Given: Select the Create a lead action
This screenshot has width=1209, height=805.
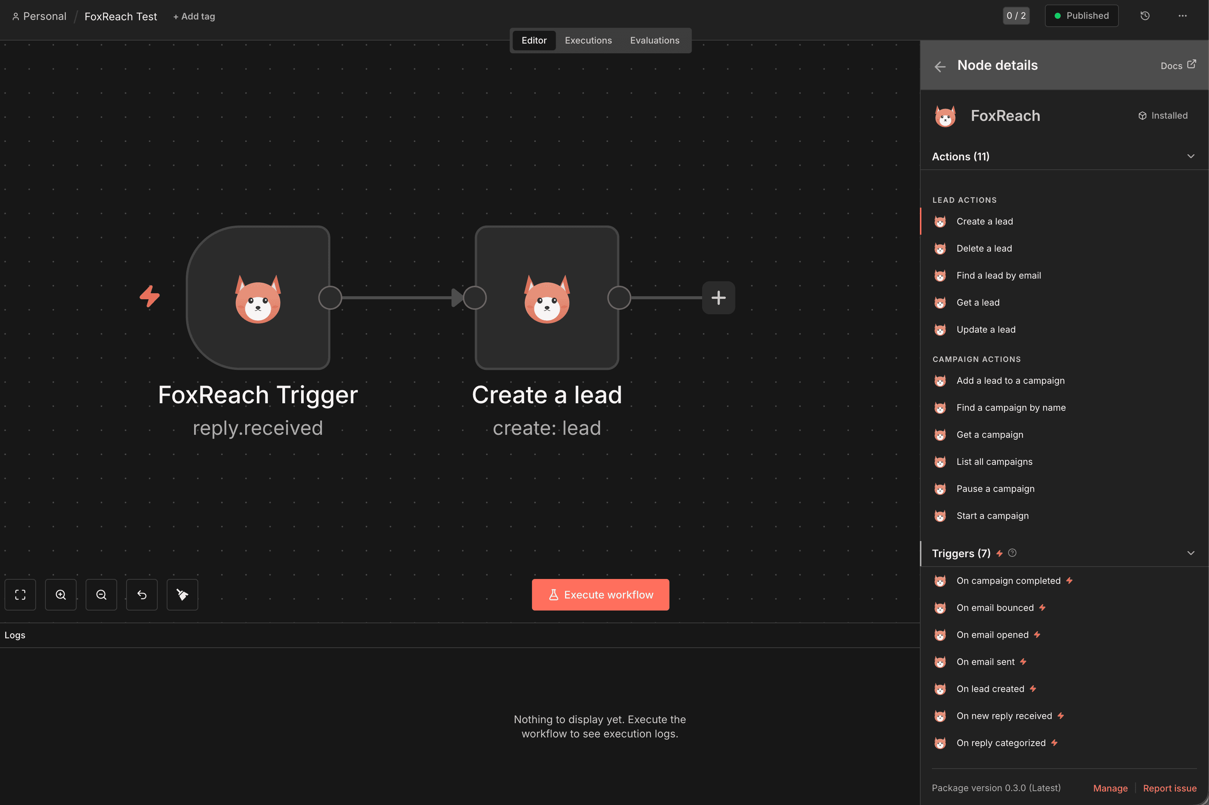Looking at the screenshot, I should click(984, 221).
